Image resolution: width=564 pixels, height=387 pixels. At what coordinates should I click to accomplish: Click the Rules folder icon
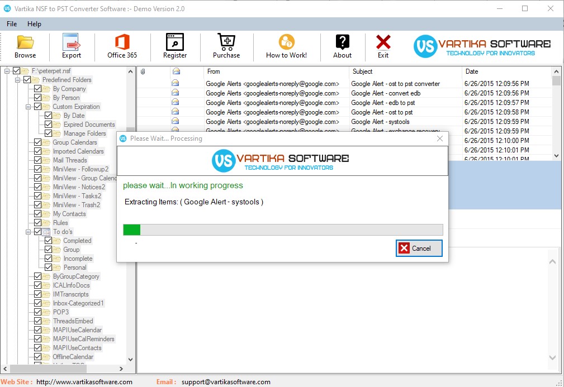[x=46, y=223]
